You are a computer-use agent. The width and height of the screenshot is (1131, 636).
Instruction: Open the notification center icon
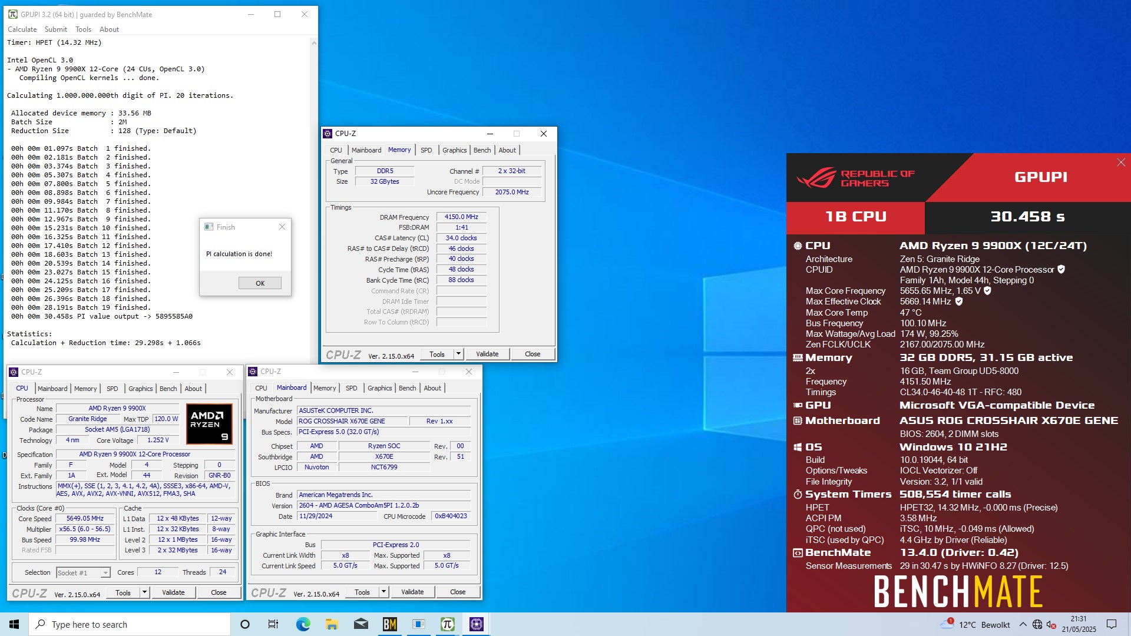tap(1112, 624)
